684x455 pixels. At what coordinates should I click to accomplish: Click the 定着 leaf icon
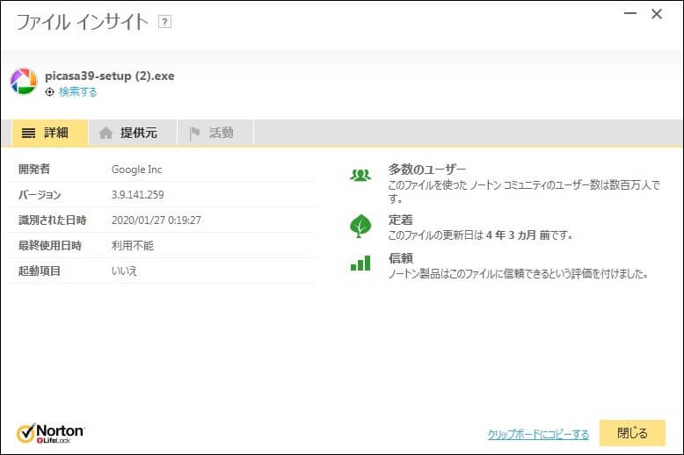(360, 226)
